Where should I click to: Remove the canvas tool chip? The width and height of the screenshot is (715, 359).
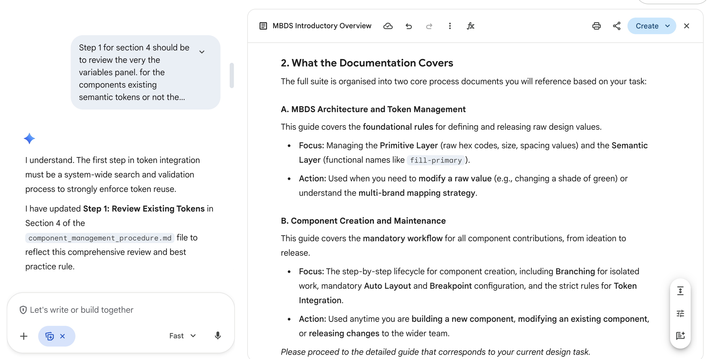63,336
